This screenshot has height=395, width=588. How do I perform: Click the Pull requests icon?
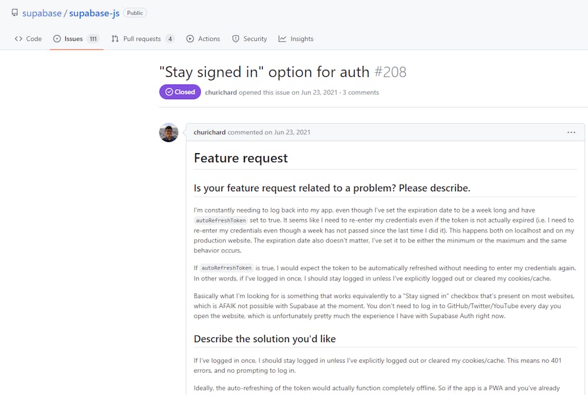coord(115,39)
